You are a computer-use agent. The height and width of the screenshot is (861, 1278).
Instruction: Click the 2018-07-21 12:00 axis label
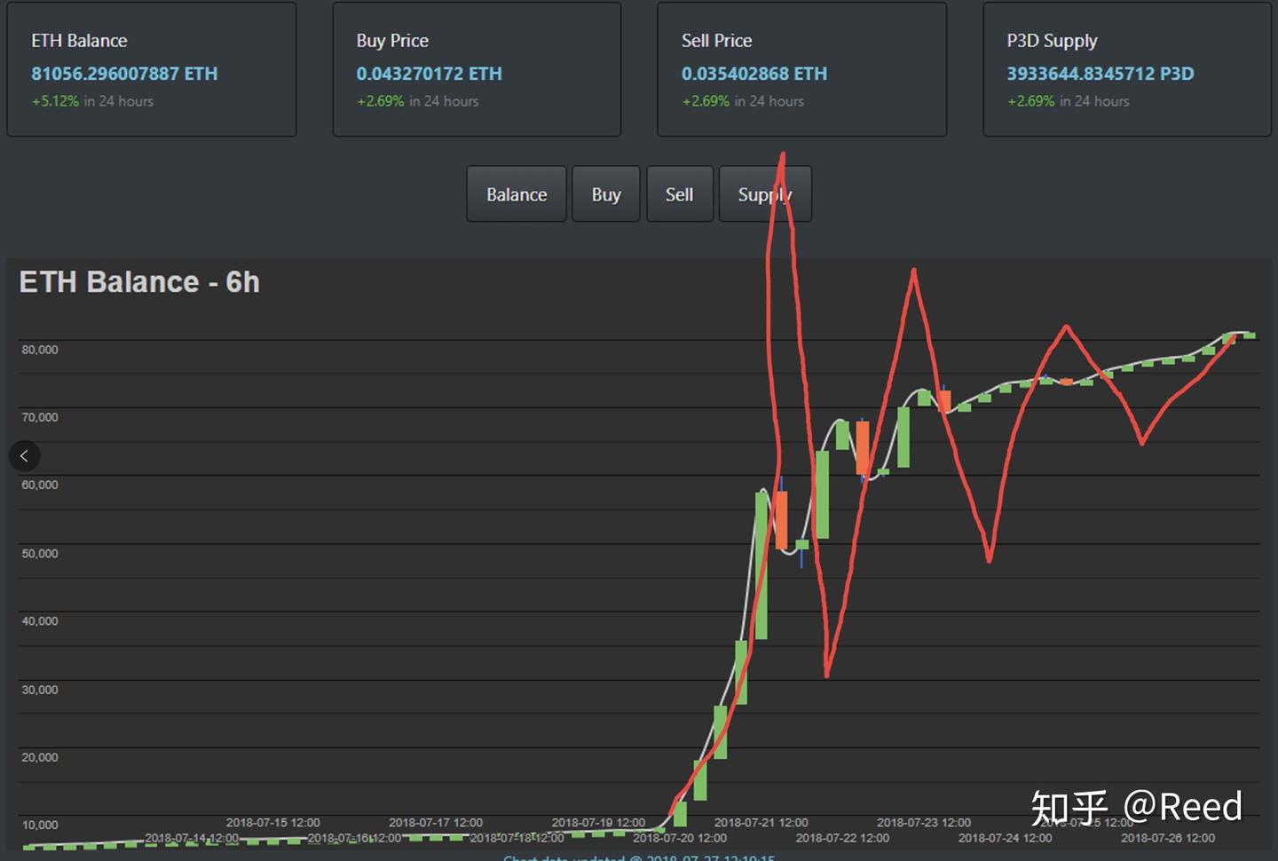[761, 823]
